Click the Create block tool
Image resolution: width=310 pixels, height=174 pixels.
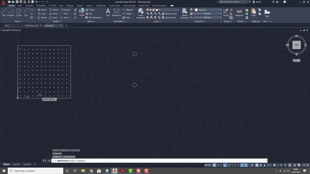(x=90, y=10)
